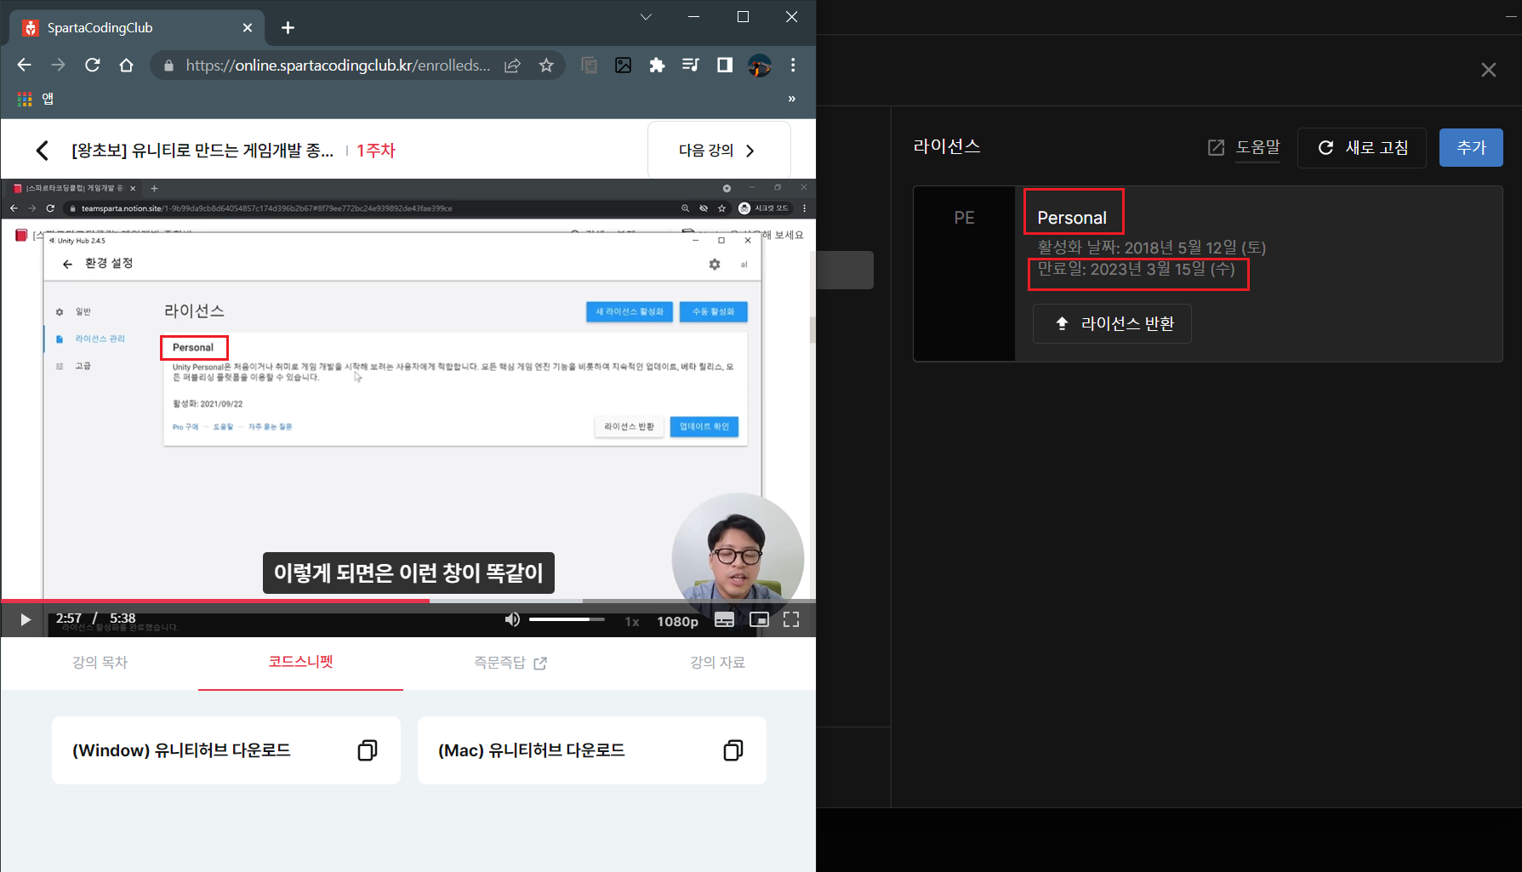Viewport: 1522px width, 872px height.
Task: Click the (Mac) 유니티허브 다운로드 card text
Action: pyautogui.click(x=532, y=750)
